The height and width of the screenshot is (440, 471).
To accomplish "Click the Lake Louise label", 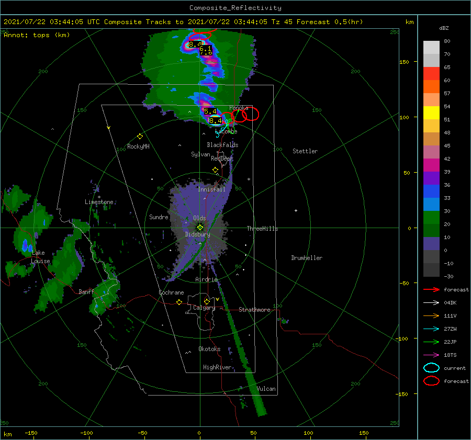I will pos(40,257).
